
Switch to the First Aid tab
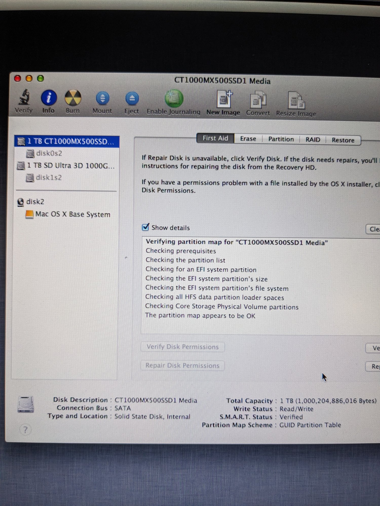click(x=215, y=138)
